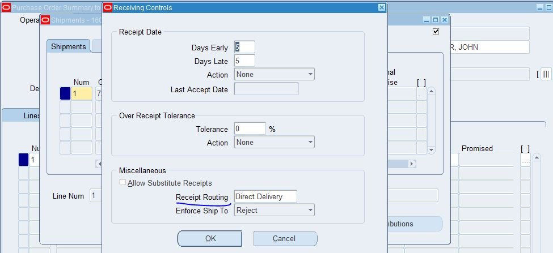
Task: Click the descriptive flexfield cell in shipment row 1
Action: point(421,93)
